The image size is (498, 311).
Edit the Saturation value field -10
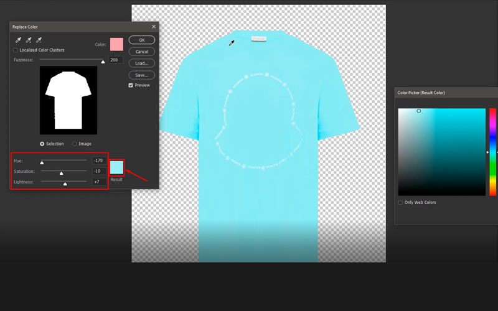pyautogui.click(x=99, y=171)
